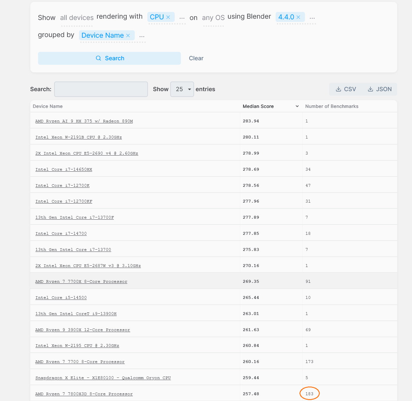
Task: Click the median score 269.35
Action: (x=251, y=282)
